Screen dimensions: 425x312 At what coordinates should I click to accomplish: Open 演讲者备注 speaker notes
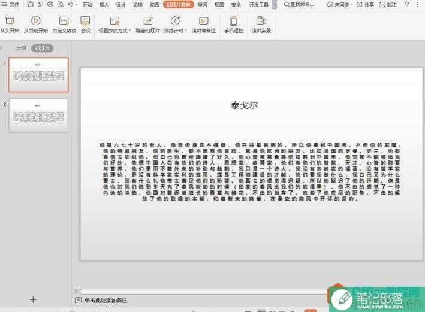click(x=204, y=24)
